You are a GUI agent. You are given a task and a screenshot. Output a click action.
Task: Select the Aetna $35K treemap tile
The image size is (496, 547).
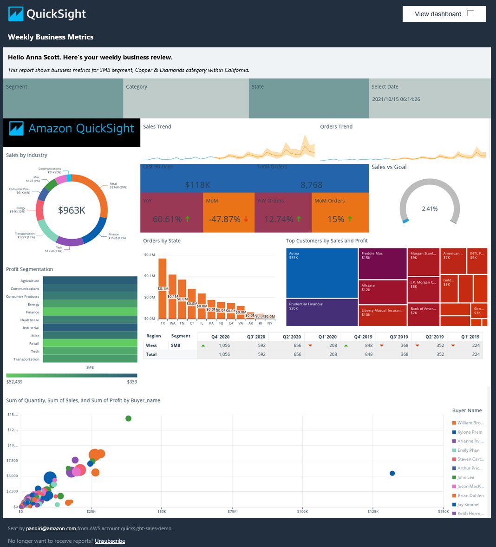click(322, 273)
